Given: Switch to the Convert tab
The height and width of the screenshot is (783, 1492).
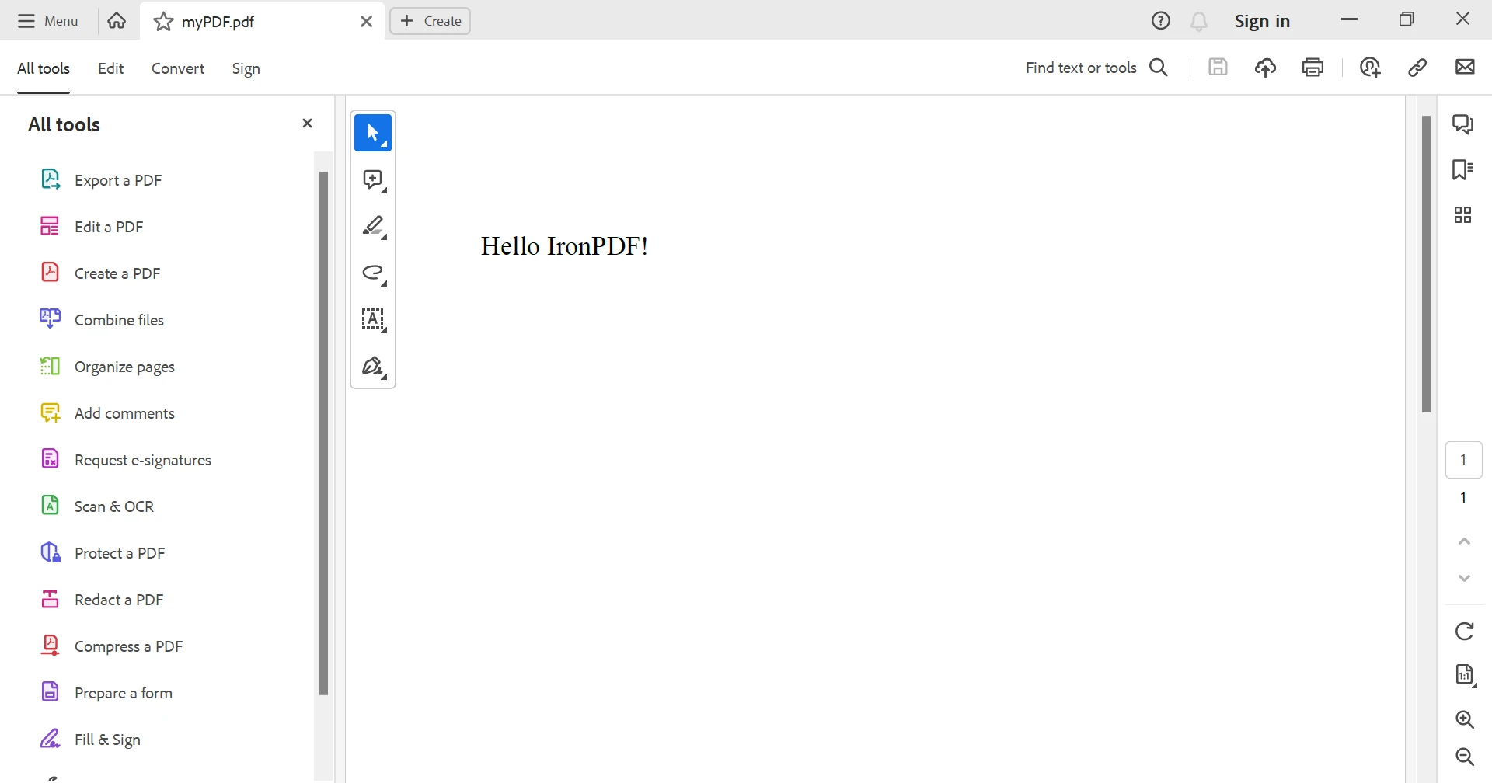Looking at the screenshot, I should 178,68.
